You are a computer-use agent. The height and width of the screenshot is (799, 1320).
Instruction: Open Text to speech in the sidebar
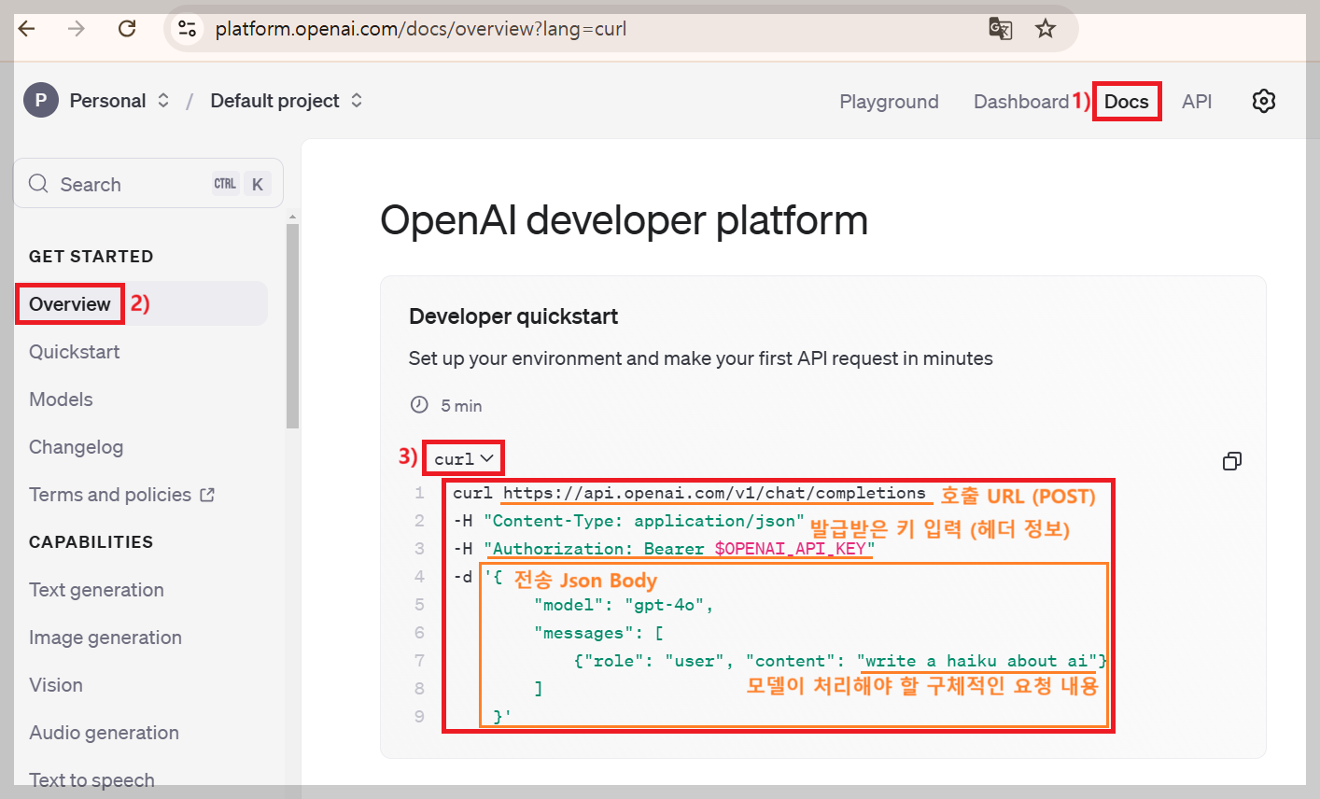(91, 780)
